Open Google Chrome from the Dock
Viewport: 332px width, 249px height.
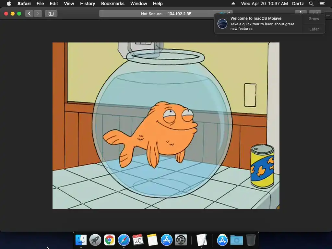pyautogui.click(x=109, y=240)
